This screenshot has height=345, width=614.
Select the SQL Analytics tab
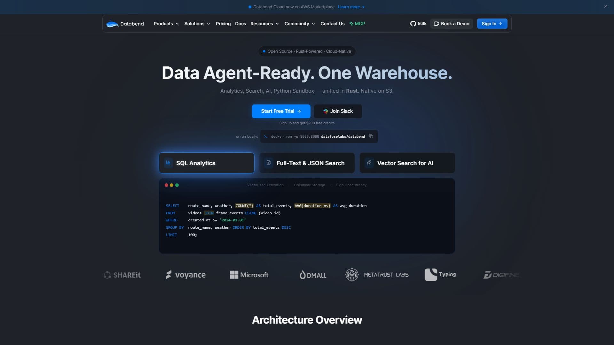pyautogui.click(x=207, y=163)
